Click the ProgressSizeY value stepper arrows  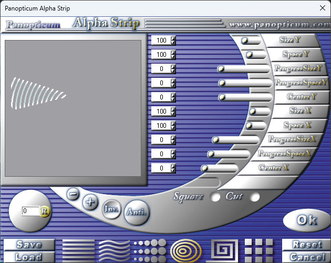click(173, 69)
